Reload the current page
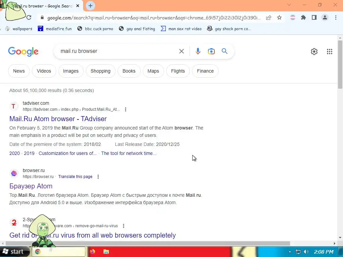 [29, 17]
